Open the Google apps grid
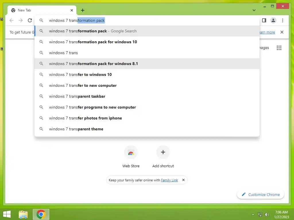Image resolution: width=294 pixels, height=220 pixels. (x=279, y=48)
